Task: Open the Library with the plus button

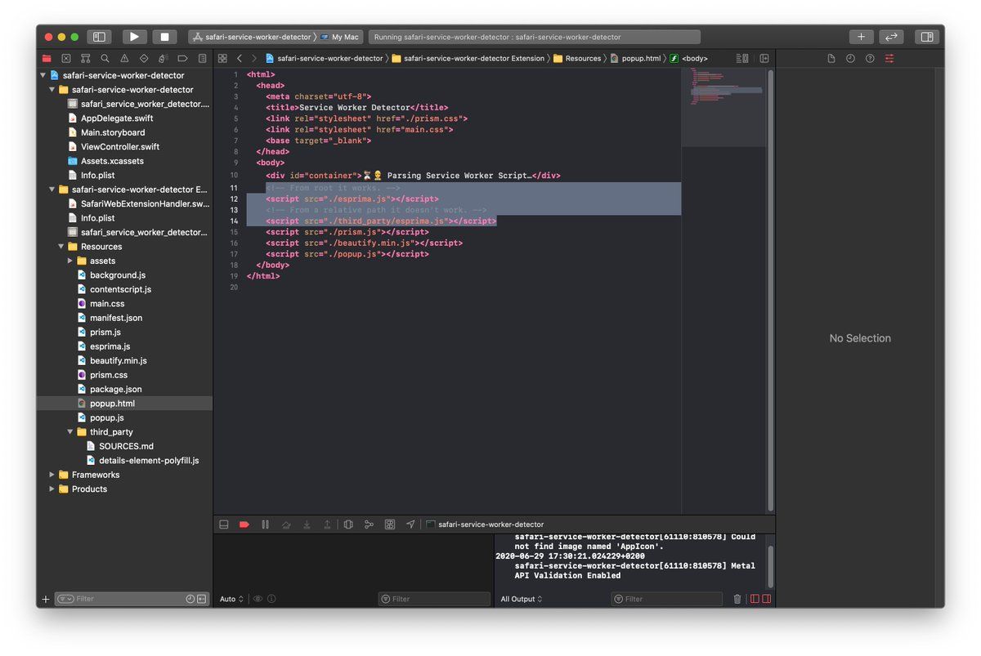Action: point(861,37)
